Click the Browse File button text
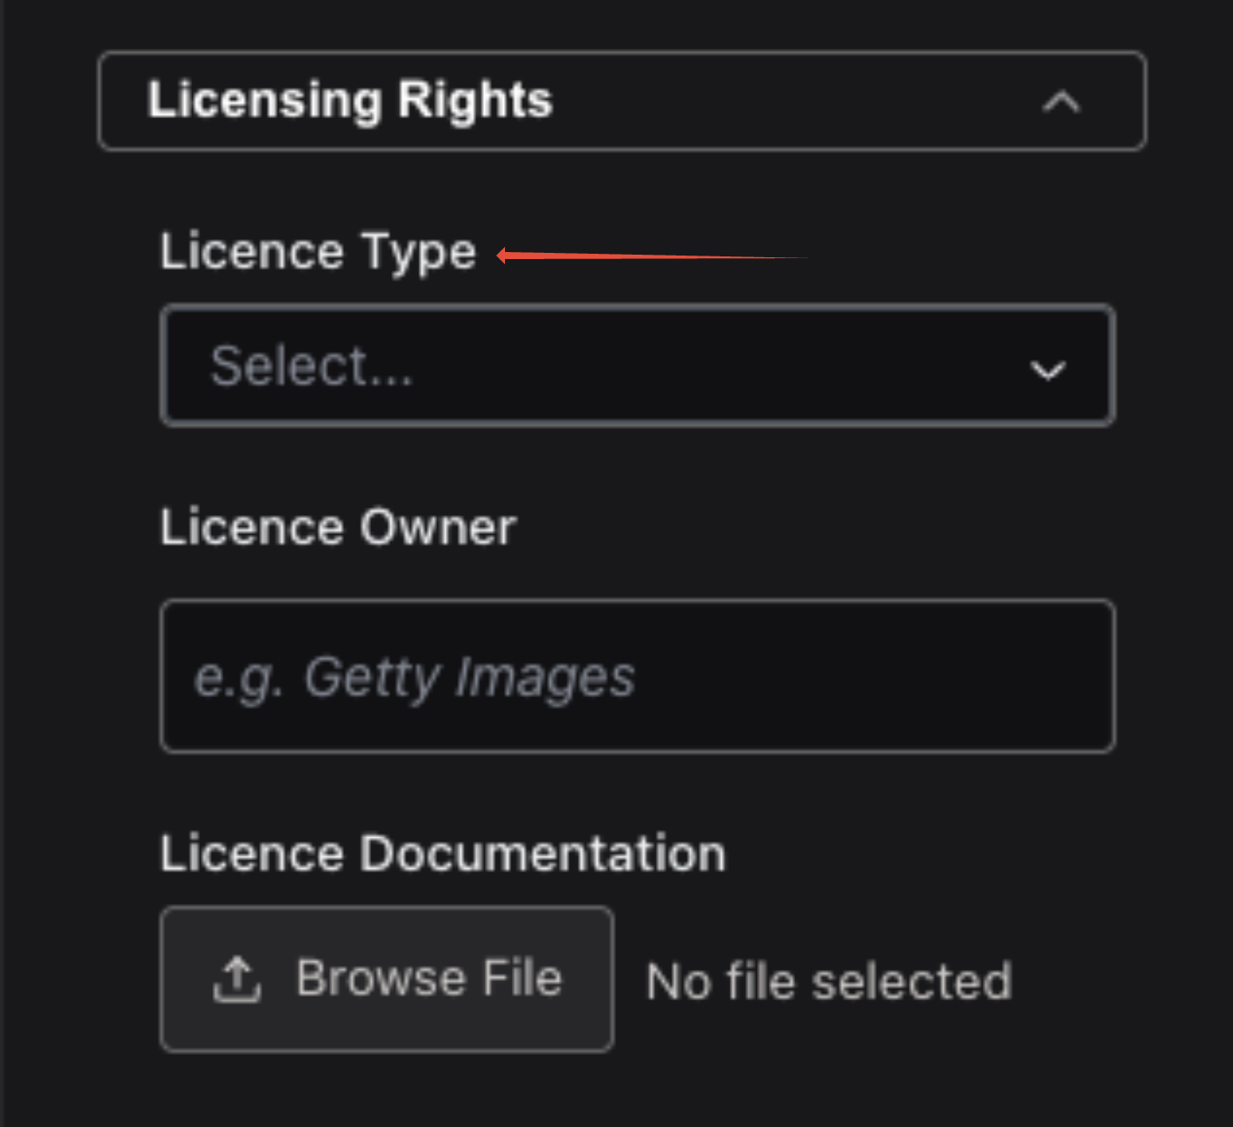Screen dimensions: 1233x1127 click(428, 979)
